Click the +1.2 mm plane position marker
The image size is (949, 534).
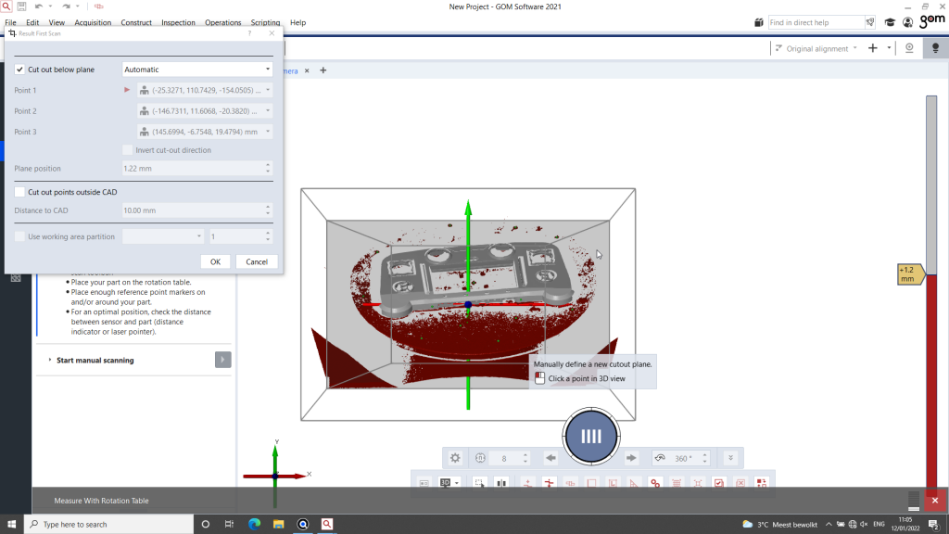[910, 274]
